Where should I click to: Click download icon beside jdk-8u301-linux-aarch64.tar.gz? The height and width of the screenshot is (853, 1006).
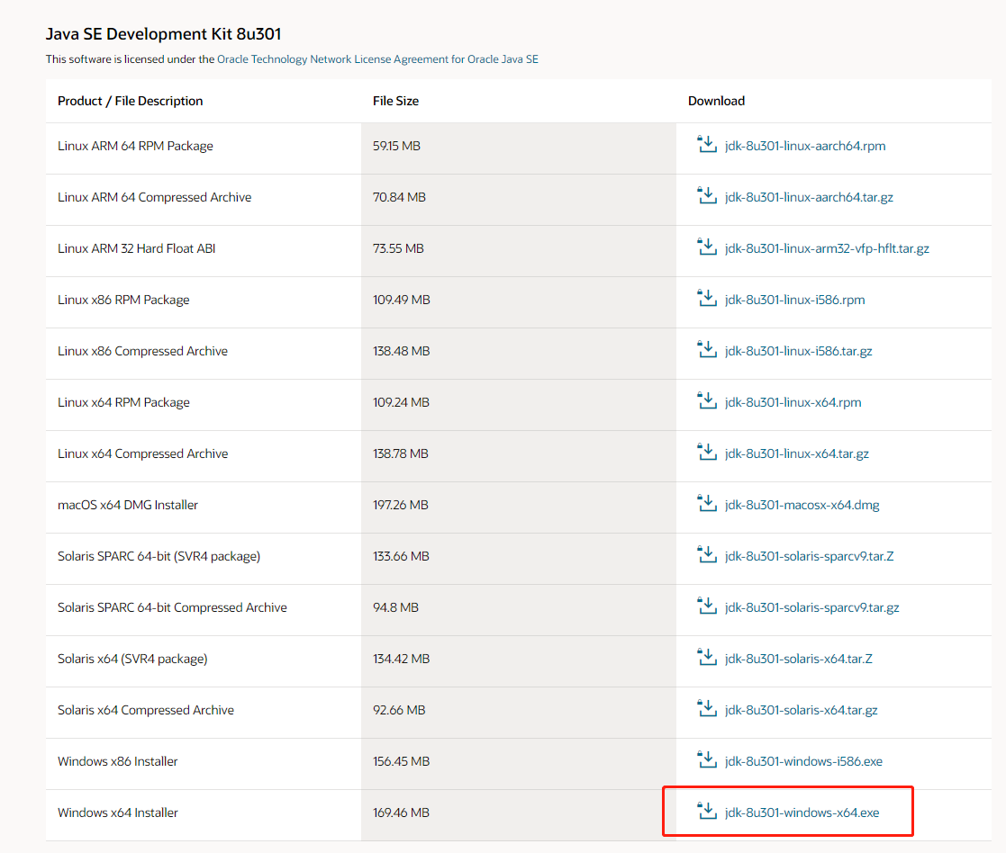point(707,195)
